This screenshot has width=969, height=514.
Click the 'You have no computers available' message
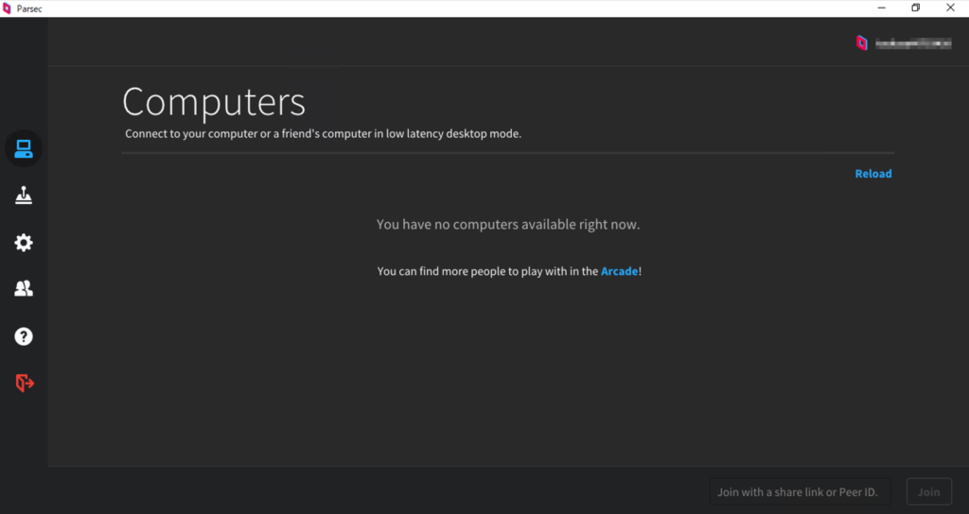point(508,224)
